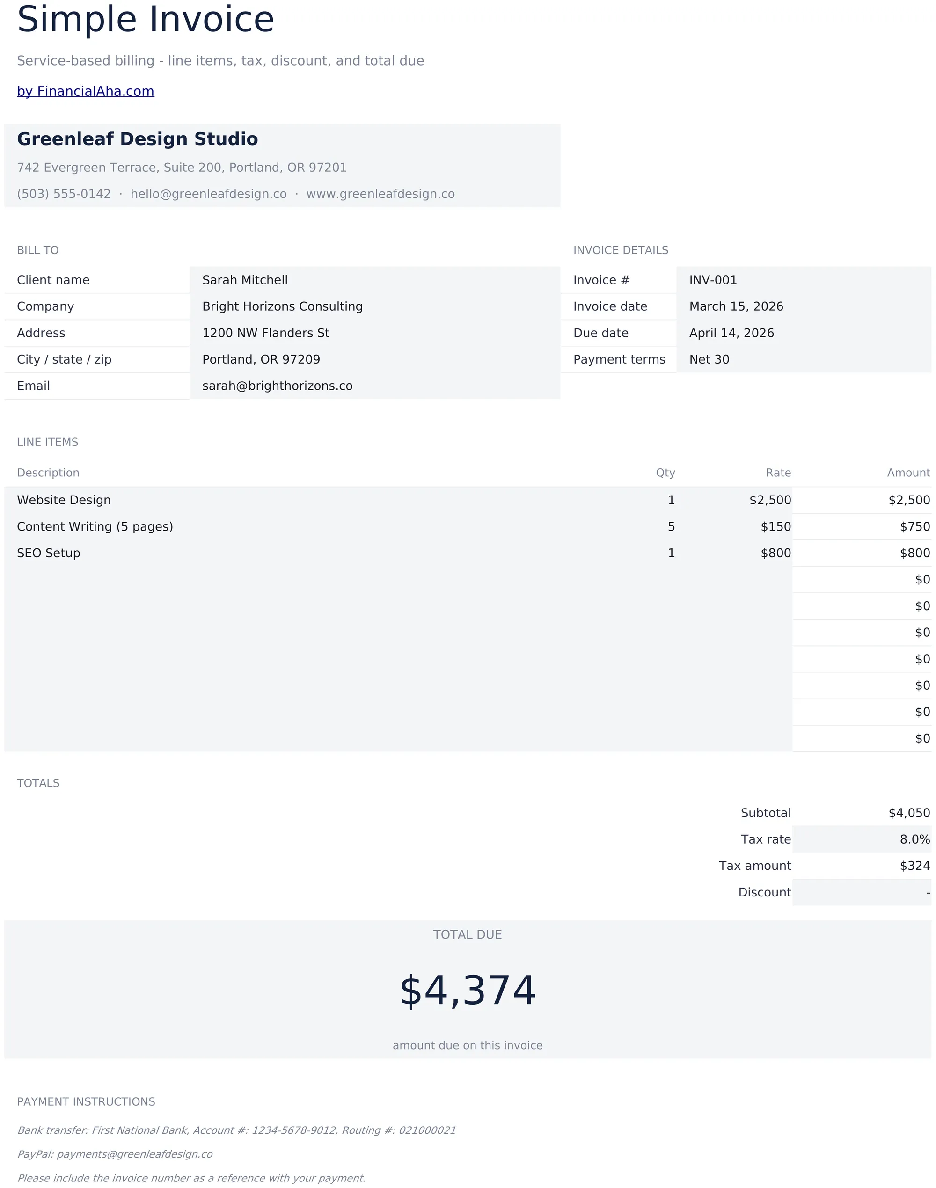
Task: Click the amount due on this invoice caption
Action: pyautogui.click(x=468, y=1046)
